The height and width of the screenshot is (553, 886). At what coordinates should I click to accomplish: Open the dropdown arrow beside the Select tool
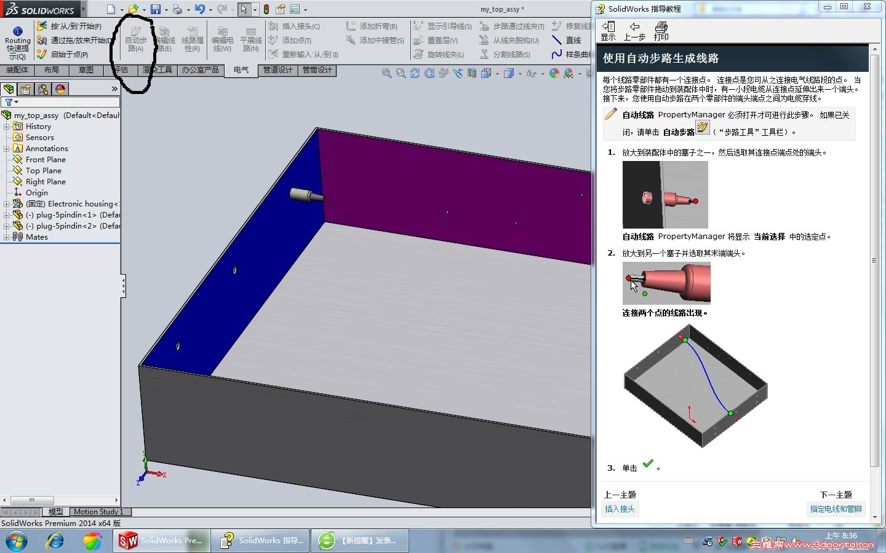254,10
